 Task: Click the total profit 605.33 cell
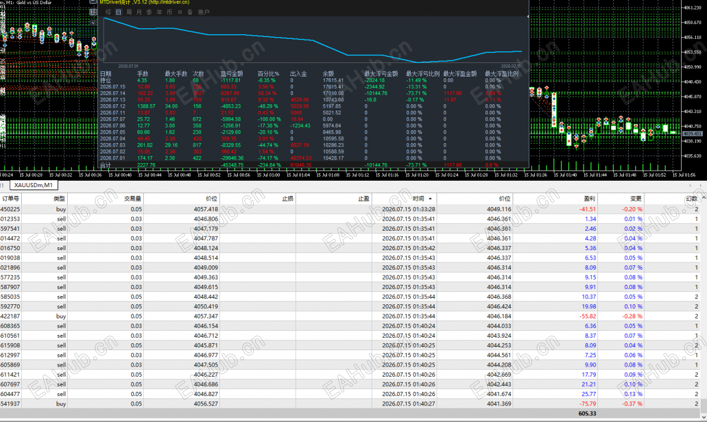pos(587,414)
